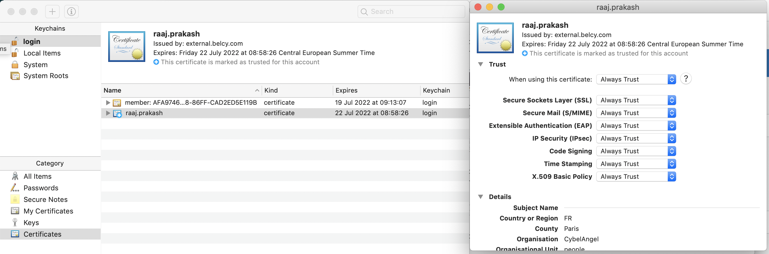Viewport: 769px width, 254px height.
Task: Open the My Certificates category
Action: 48,211
